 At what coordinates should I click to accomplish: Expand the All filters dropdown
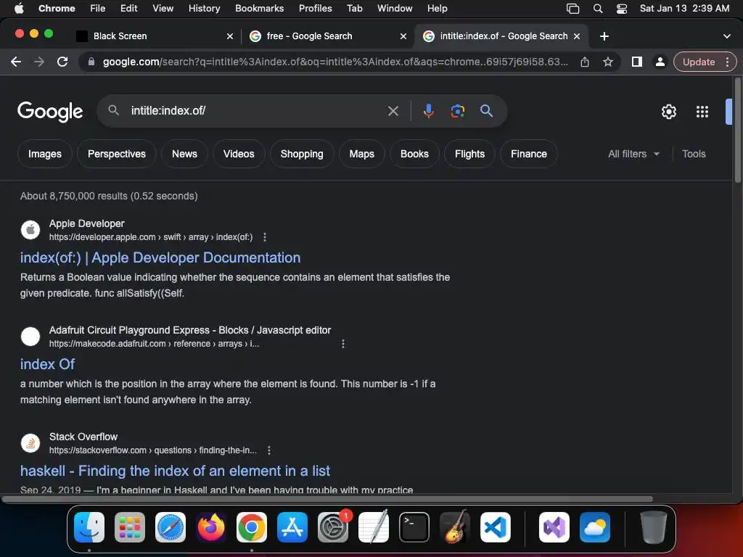click(633, 154)
